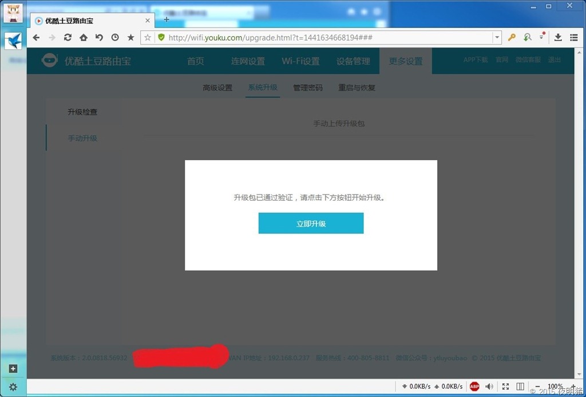The width and height of the screenshot is (586, 397).
Task: Expand the address bar URL dropdown
Action: tap(496, 37)
